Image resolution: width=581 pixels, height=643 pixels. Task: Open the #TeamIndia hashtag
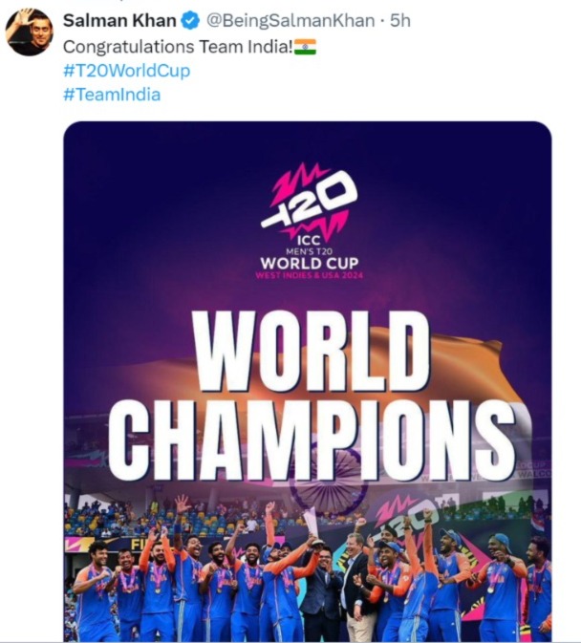click(x=111, y=94)
